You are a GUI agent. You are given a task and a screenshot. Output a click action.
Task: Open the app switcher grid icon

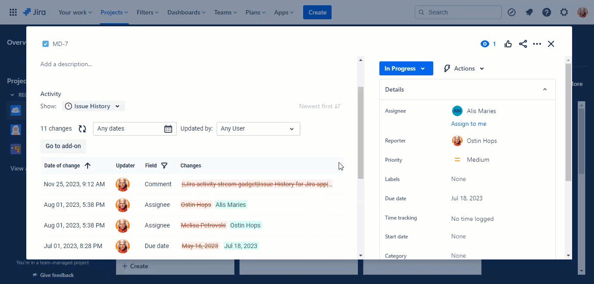pyautogui.click(x=13, y=12)
